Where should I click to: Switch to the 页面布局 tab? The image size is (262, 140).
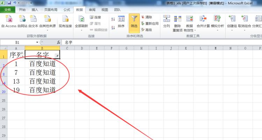point(51,10)
